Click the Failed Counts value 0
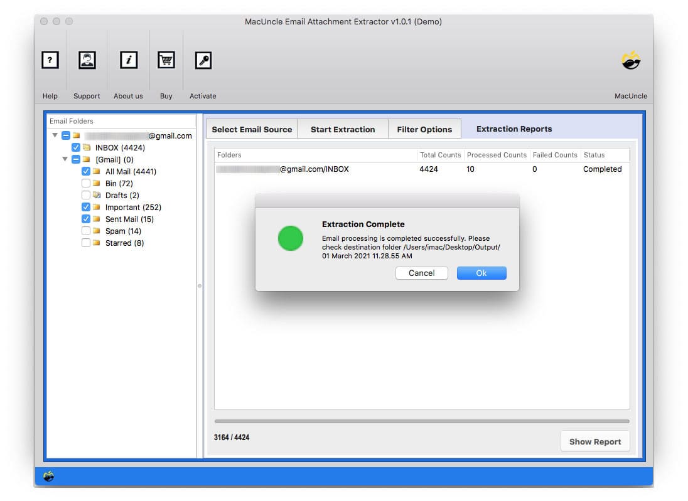 coord(534,169)
